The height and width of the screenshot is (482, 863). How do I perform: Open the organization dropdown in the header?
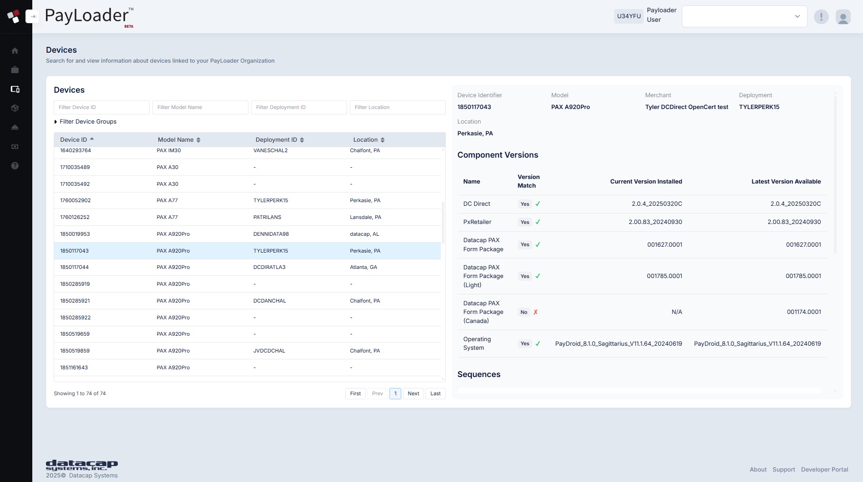(x=744, y=16)
